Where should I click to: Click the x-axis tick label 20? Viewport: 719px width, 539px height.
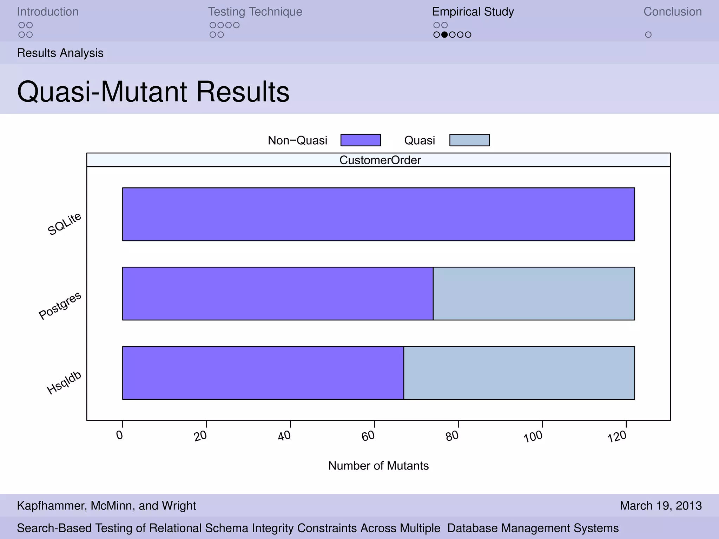pyautogui.click(x=200, y=436)
